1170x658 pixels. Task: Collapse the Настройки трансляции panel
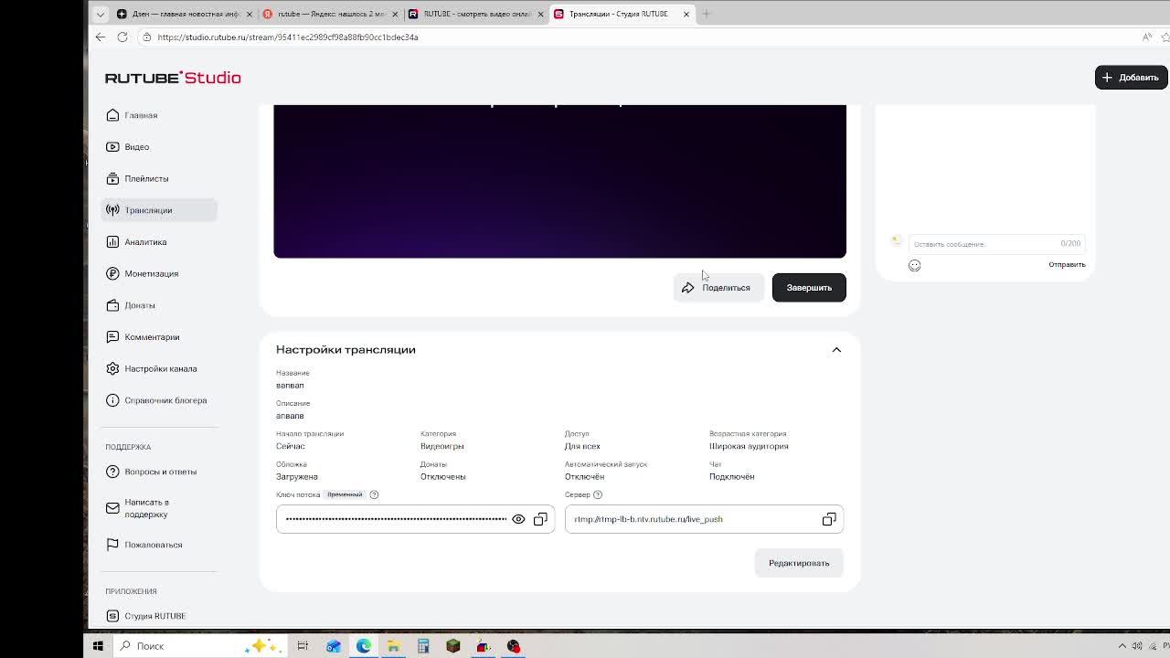[x=836, y=350]
